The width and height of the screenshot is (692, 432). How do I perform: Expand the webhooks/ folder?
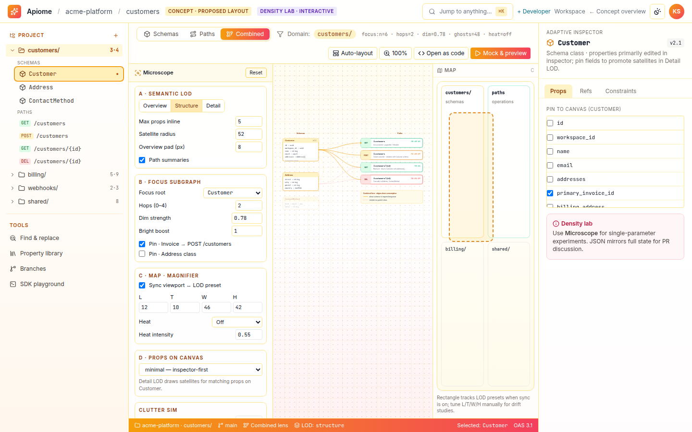[12, 188]
